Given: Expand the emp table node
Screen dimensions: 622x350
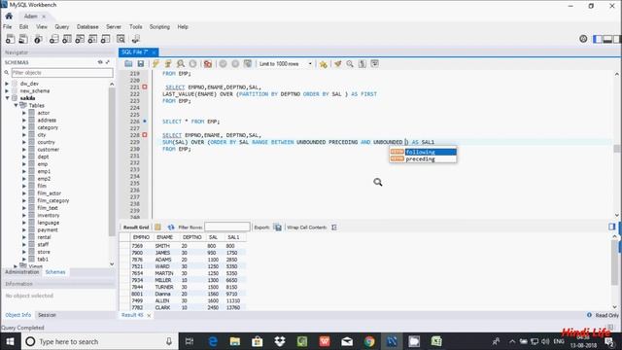Looking at the screenshot, I should (x=24, y=164).
